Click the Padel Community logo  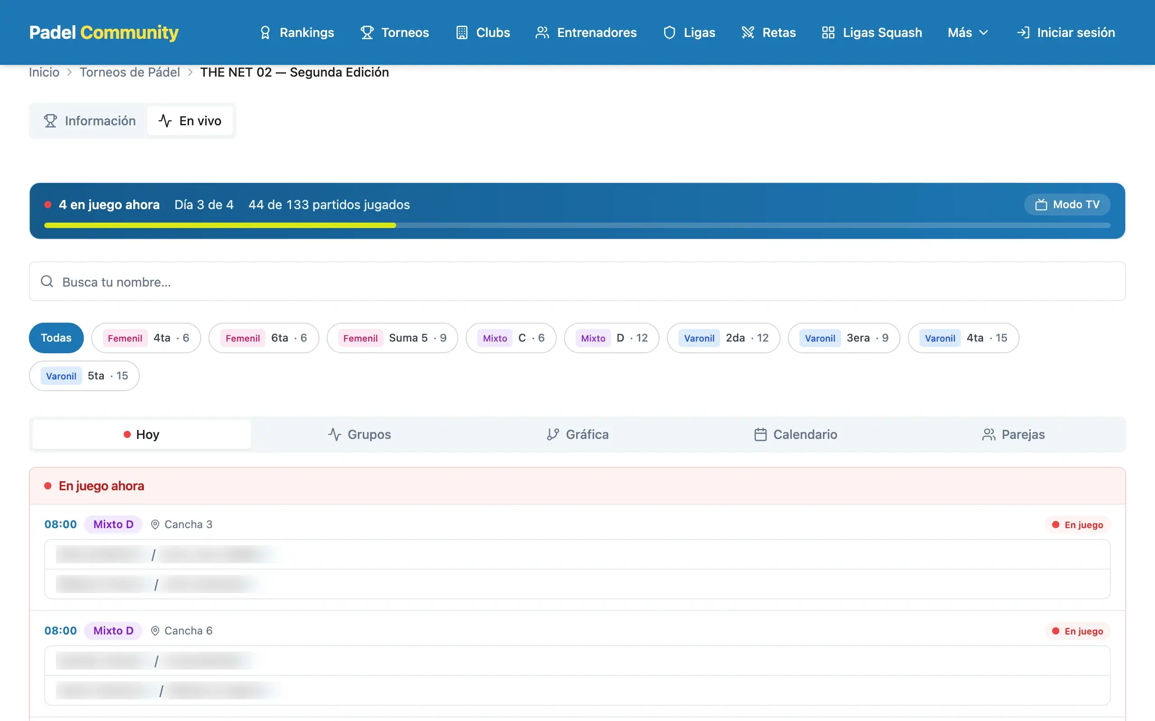point(104,32)
